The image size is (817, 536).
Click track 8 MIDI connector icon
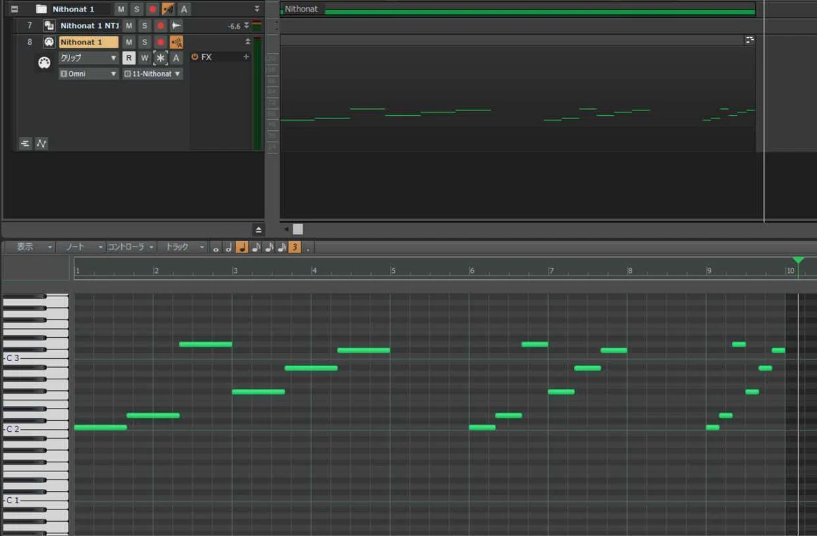click(x=49, y=42)
